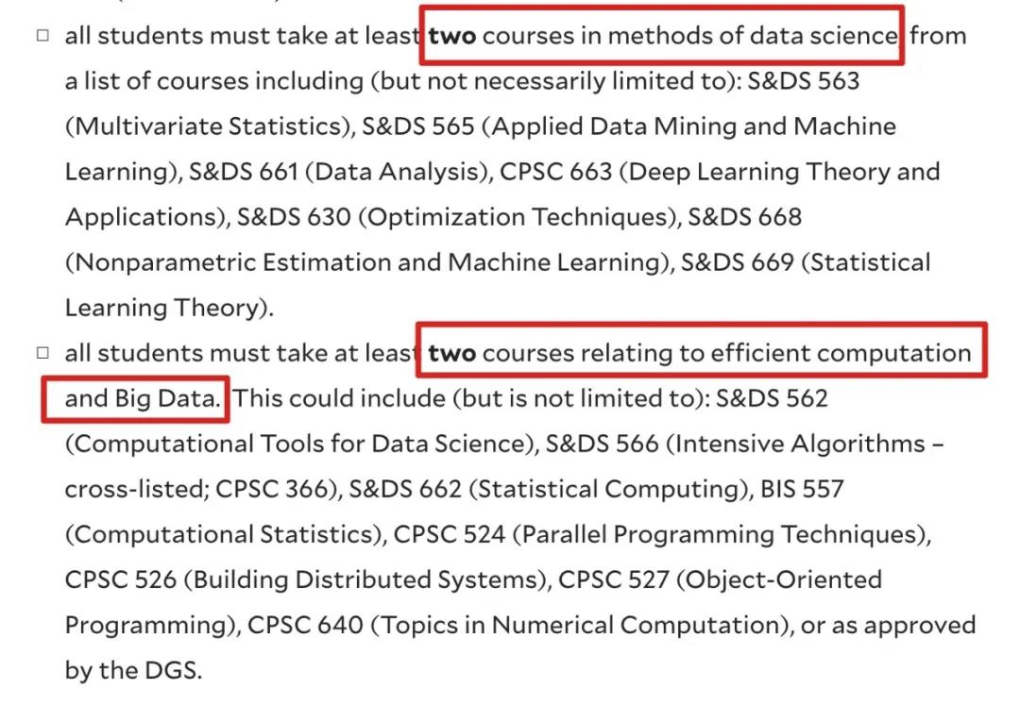This screenshot has height=705, width=1020.
Task: Click S&DS 562 course code
Action: coord(772,398)
